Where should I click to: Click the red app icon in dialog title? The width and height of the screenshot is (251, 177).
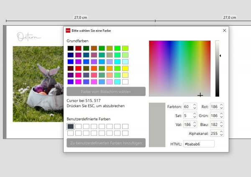68,31
